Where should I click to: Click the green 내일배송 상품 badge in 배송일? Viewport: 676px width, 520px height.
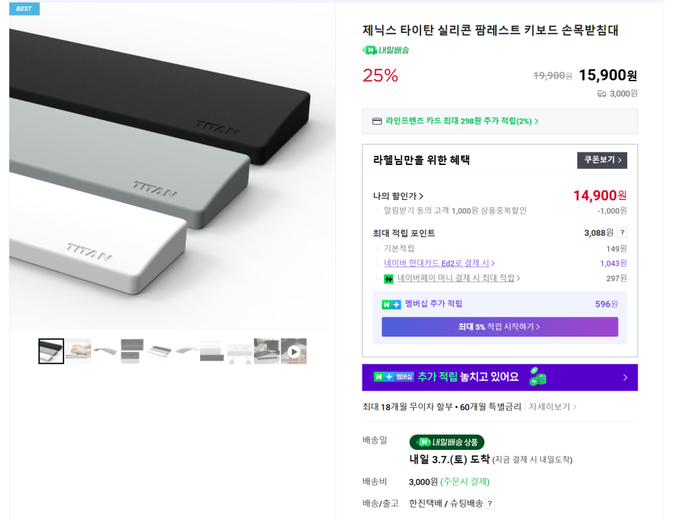point(447,442)
